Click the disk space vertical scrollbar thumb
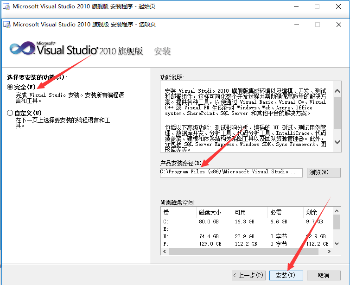 click(337, 222)
